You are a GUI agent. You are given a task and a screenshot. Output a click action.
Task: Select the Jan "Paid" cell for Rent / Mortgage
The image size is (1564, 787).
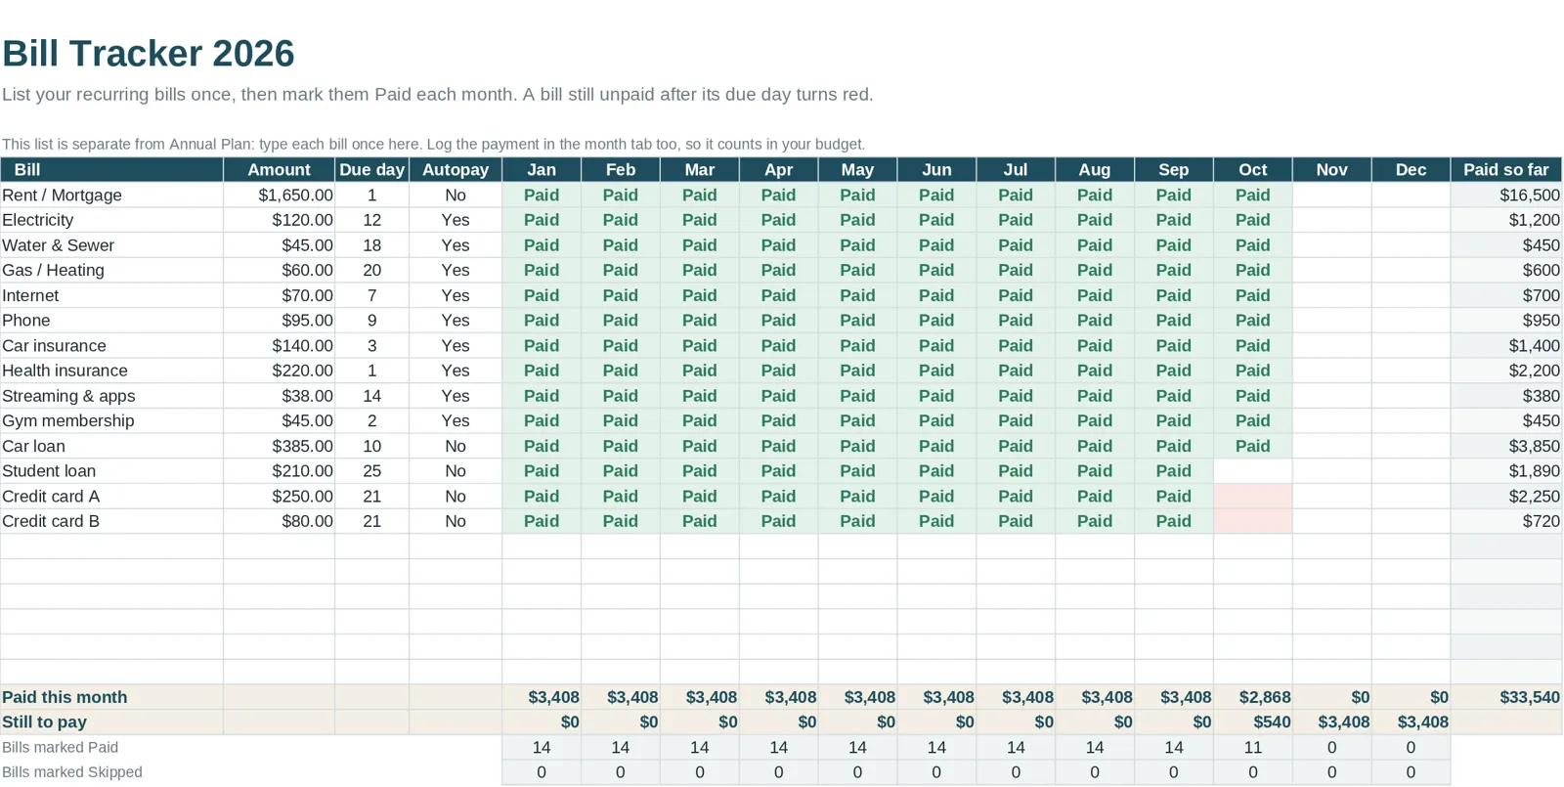coord(542,196)
